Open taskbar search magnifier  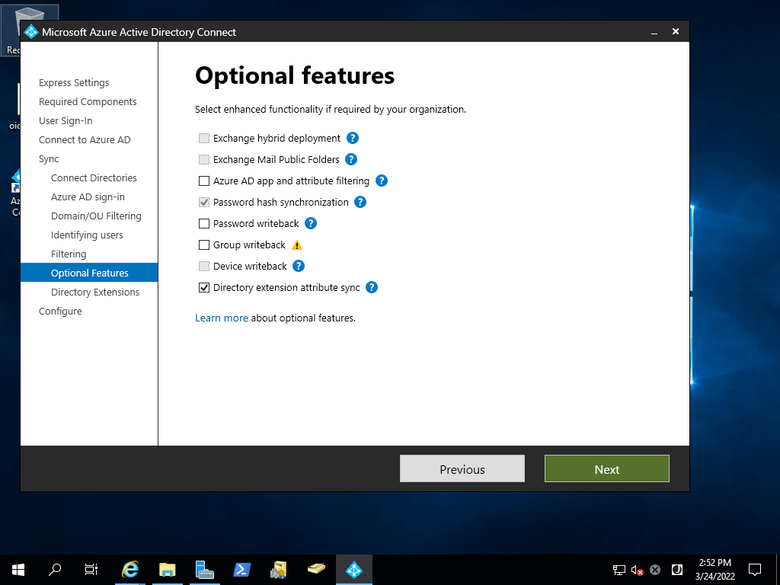55,570
